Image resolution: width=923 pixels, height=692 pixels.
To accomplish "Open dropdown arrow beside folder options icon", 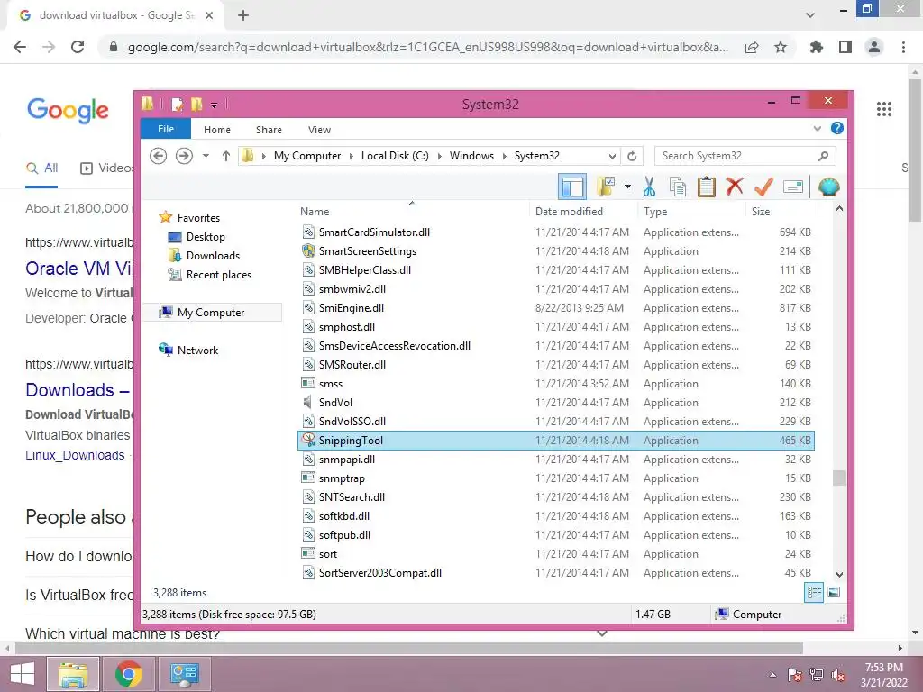I will click(627, 187).
